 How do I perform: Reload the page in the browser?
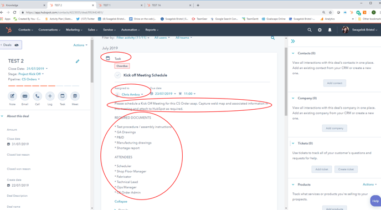tap(14, 12)
